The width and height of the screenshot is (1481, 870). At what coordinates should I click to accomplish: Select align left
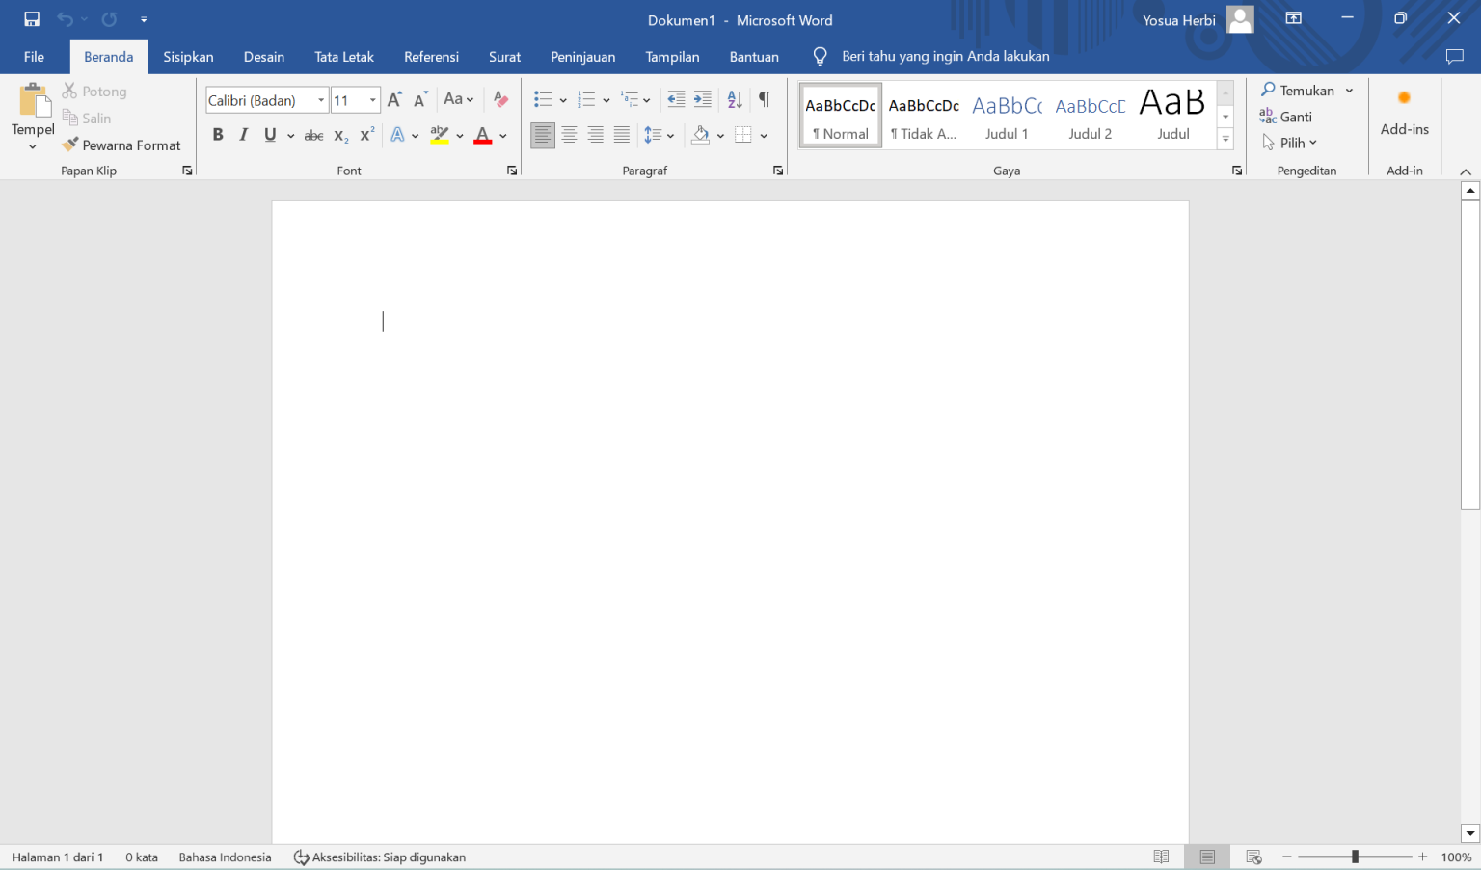coord(543,135)
